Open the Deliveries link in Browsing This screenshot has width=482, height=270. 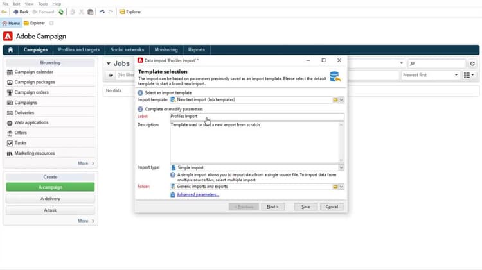tap(24, 113)
